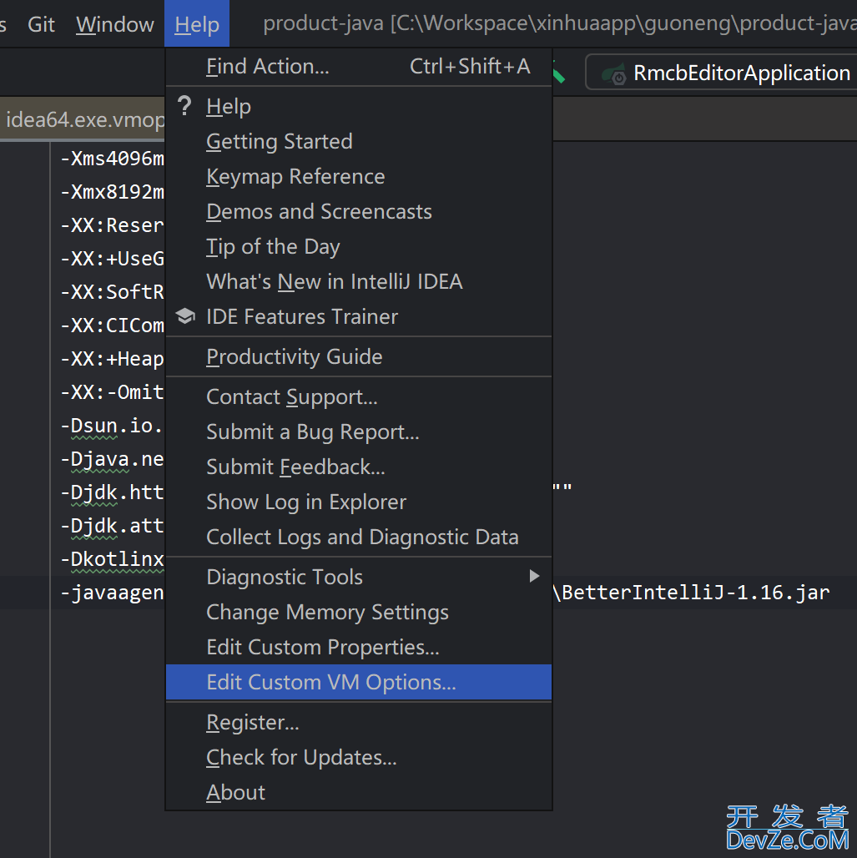The height and width of the screenshot is (858, 857).
Task: Open Show Log in Explorer
Action: (x=306, y=502)
